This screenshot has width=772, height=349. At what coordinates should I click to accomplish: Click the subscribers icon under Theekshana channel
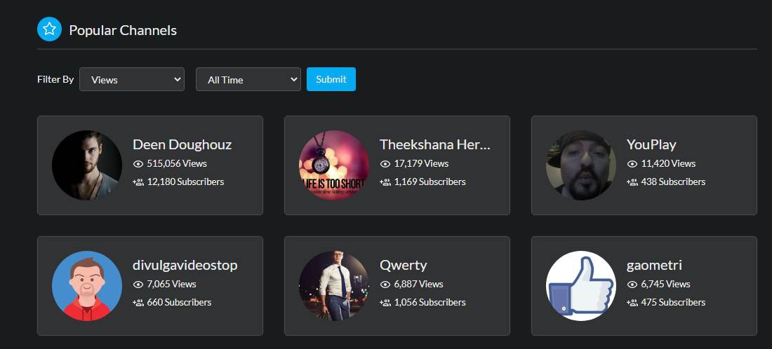385,182
